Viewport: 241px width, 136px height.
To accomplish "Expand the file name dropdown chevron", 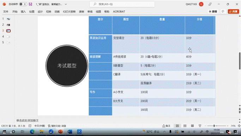I will pyautogui.click(x=66, y=4).
